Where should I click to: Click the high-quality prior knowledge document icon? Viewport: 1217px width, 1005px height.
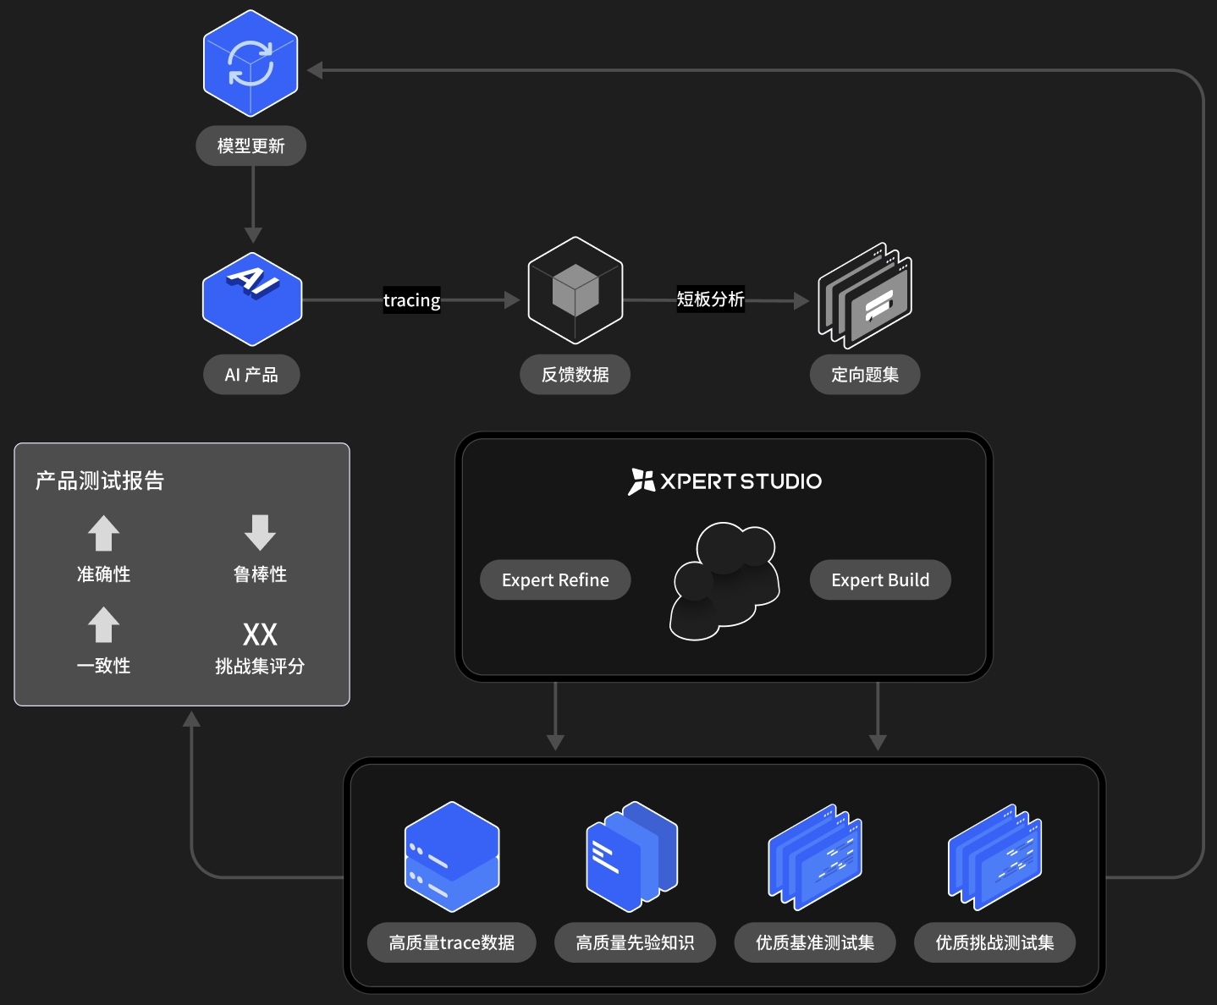click(x=632, y=856)
